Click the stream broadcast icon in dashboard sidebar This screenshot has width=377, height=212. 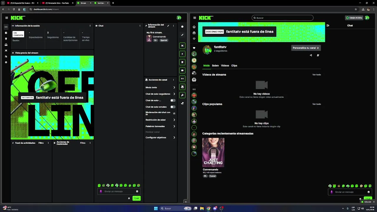(6, 27)
